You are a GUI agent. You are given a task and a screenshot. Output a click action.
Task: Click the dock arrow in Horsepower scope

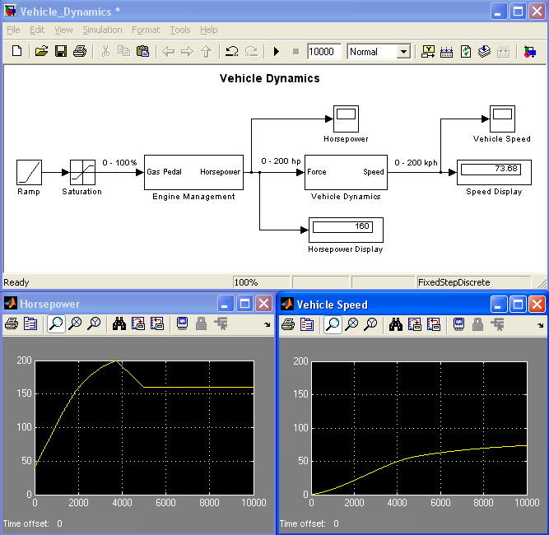(268, 324)
